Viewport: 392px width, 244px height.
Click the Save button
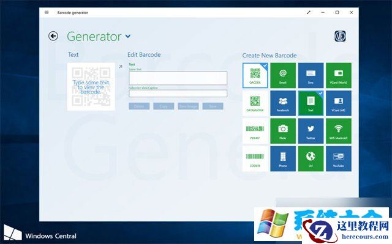click(213, 106)
